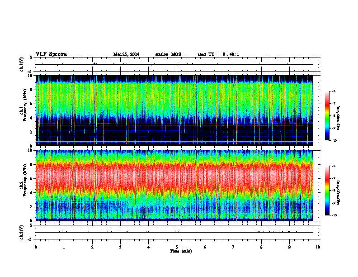This screenshot has height=277, width=358.
Task: Click the 'station=MOS' header label
Action: tap(168, 54)
